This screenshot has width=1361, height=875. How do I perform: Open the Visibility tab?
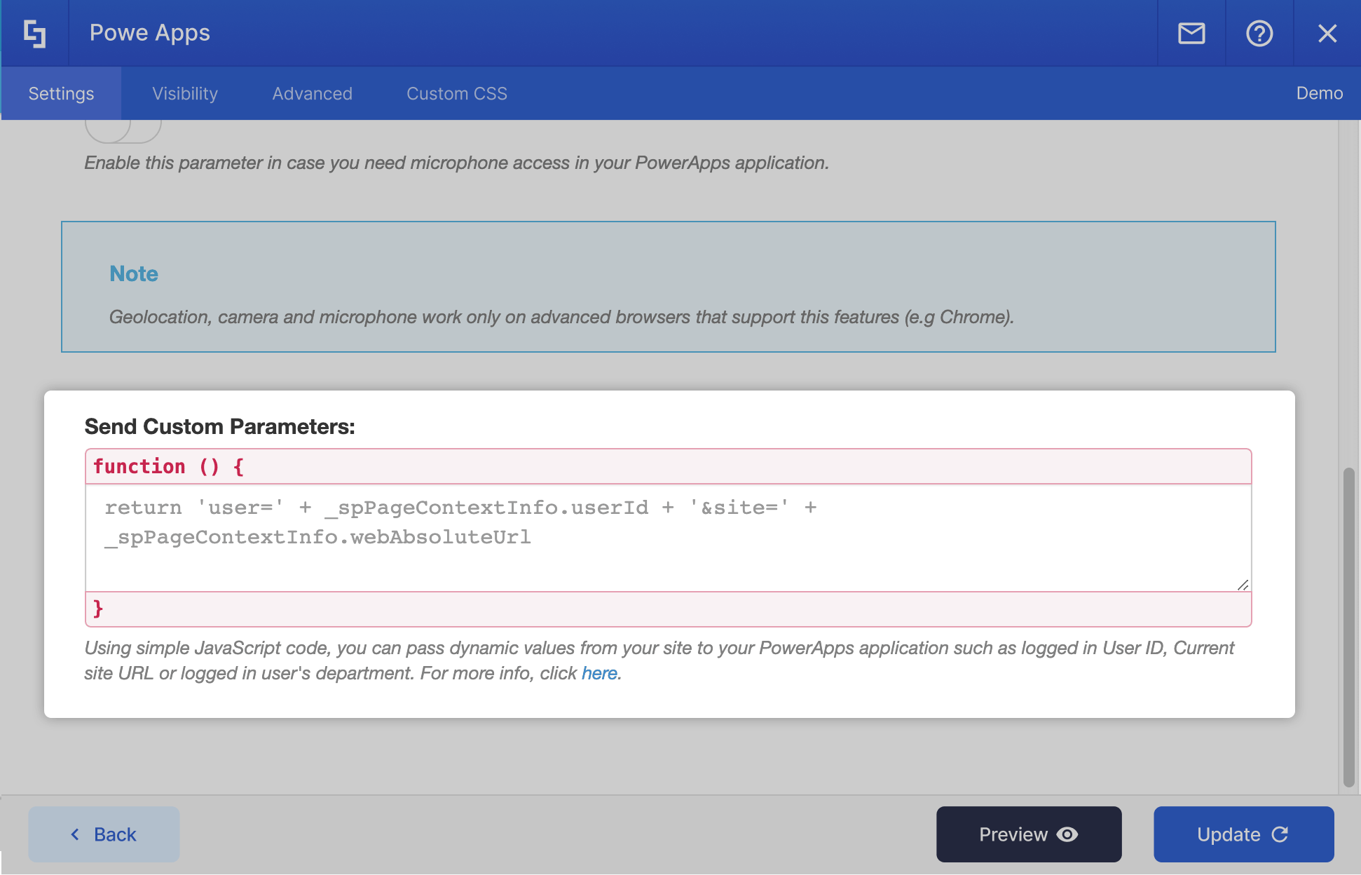(x=185, y=93)
